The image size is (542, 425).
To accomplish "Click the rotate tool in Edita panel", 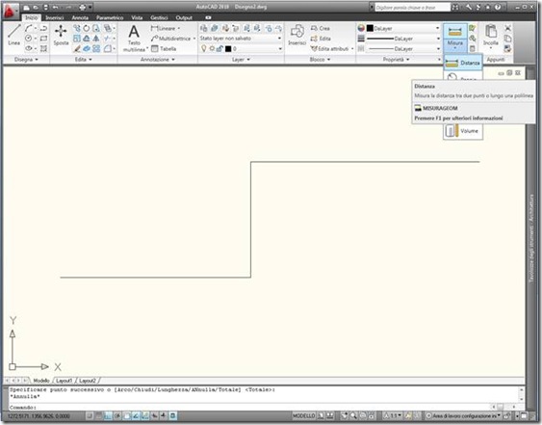I will point(87,28).
